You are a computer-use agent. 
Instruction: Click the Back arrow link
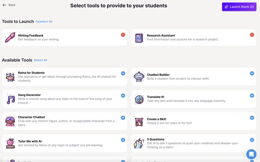pos(9,5)
